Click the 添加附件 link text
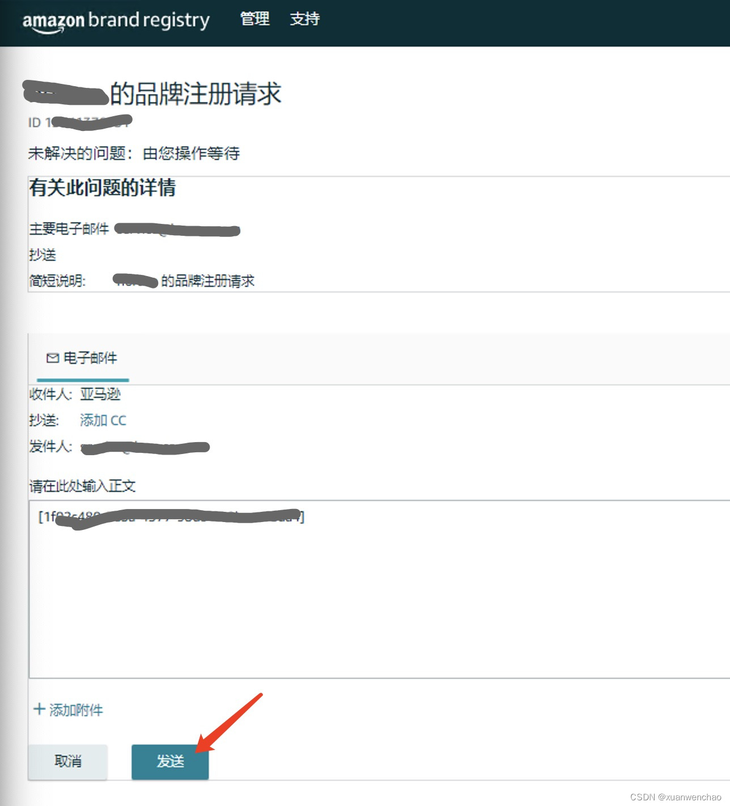This screenshot has height=806, width=730. click(x=77, y=710)
